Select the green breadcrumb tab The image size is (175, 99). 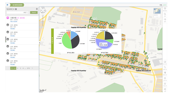17,5
